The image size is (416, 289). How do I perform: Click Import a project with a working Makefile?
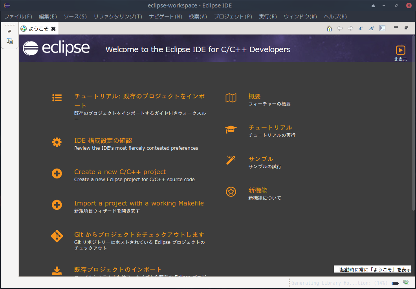click(x=139, y=203)
